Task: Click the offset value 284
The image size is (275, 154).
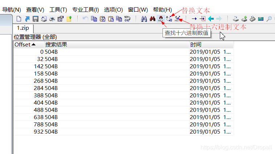Action: coord(38,88)
